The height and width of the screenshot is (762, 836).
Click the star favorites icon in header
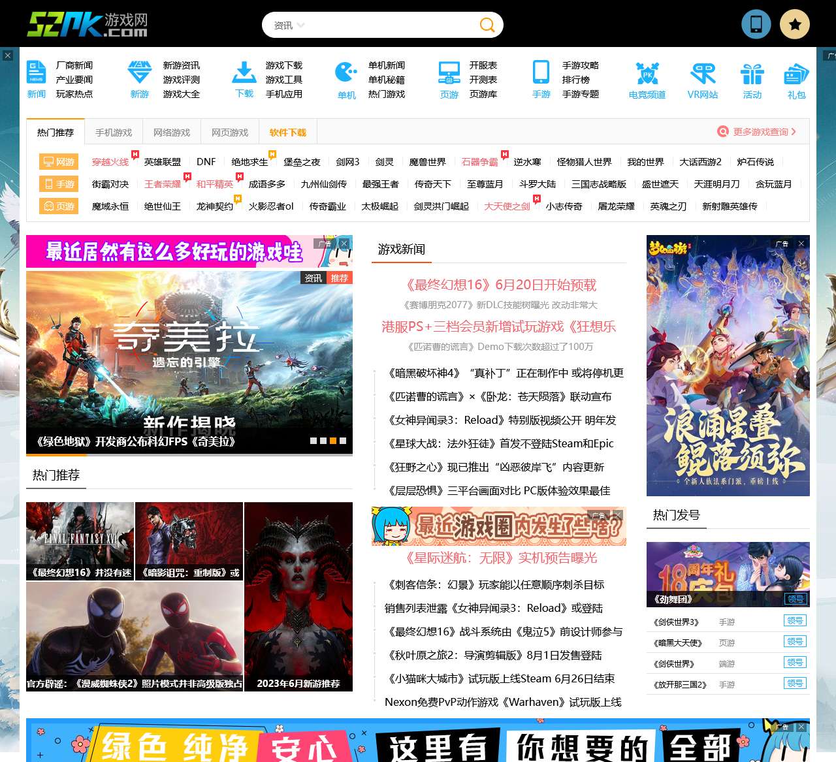pos(795,24)
